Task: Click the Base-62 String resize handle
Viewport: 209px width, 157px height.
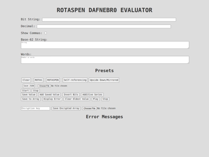Action: [x=188, y=48]
